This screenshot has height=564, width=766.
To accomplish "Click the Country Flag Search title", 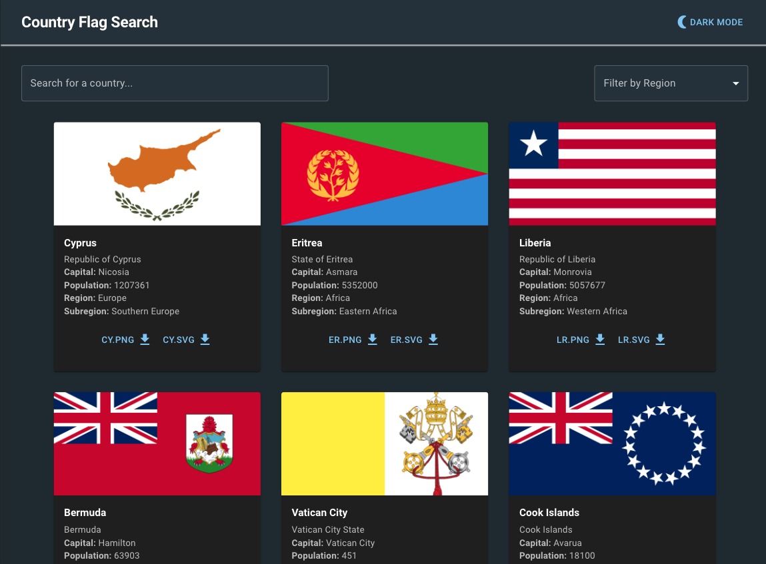I will pos(89,23).
